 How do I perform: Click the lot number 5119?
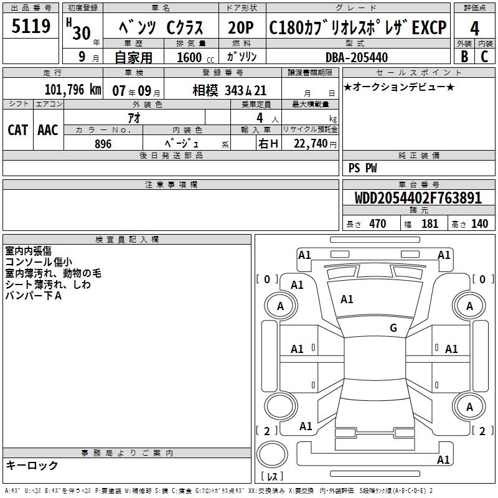tap(31, 27)
